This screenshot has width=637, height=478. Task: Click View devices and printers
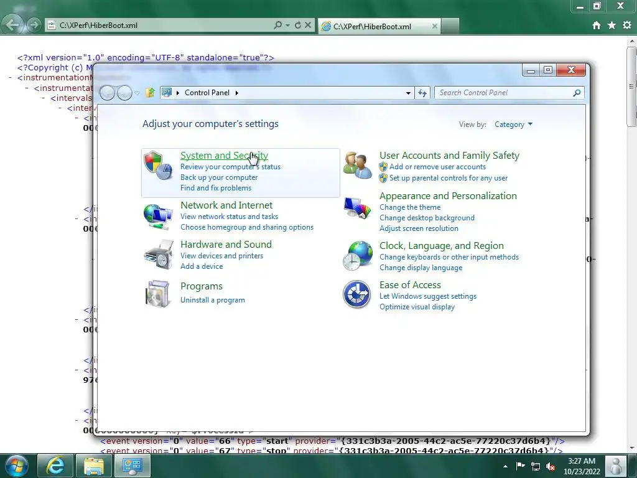click(x=222, y=256)
